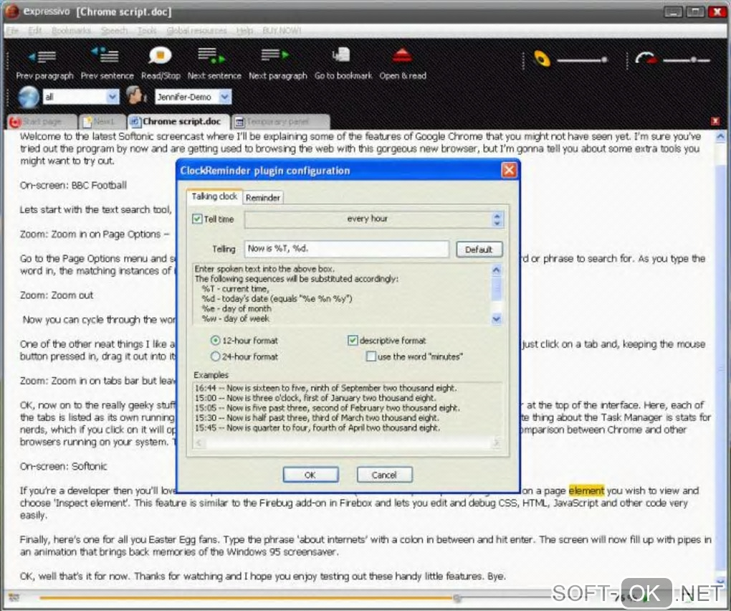Click the speech speed slider track

click(687, 60)
